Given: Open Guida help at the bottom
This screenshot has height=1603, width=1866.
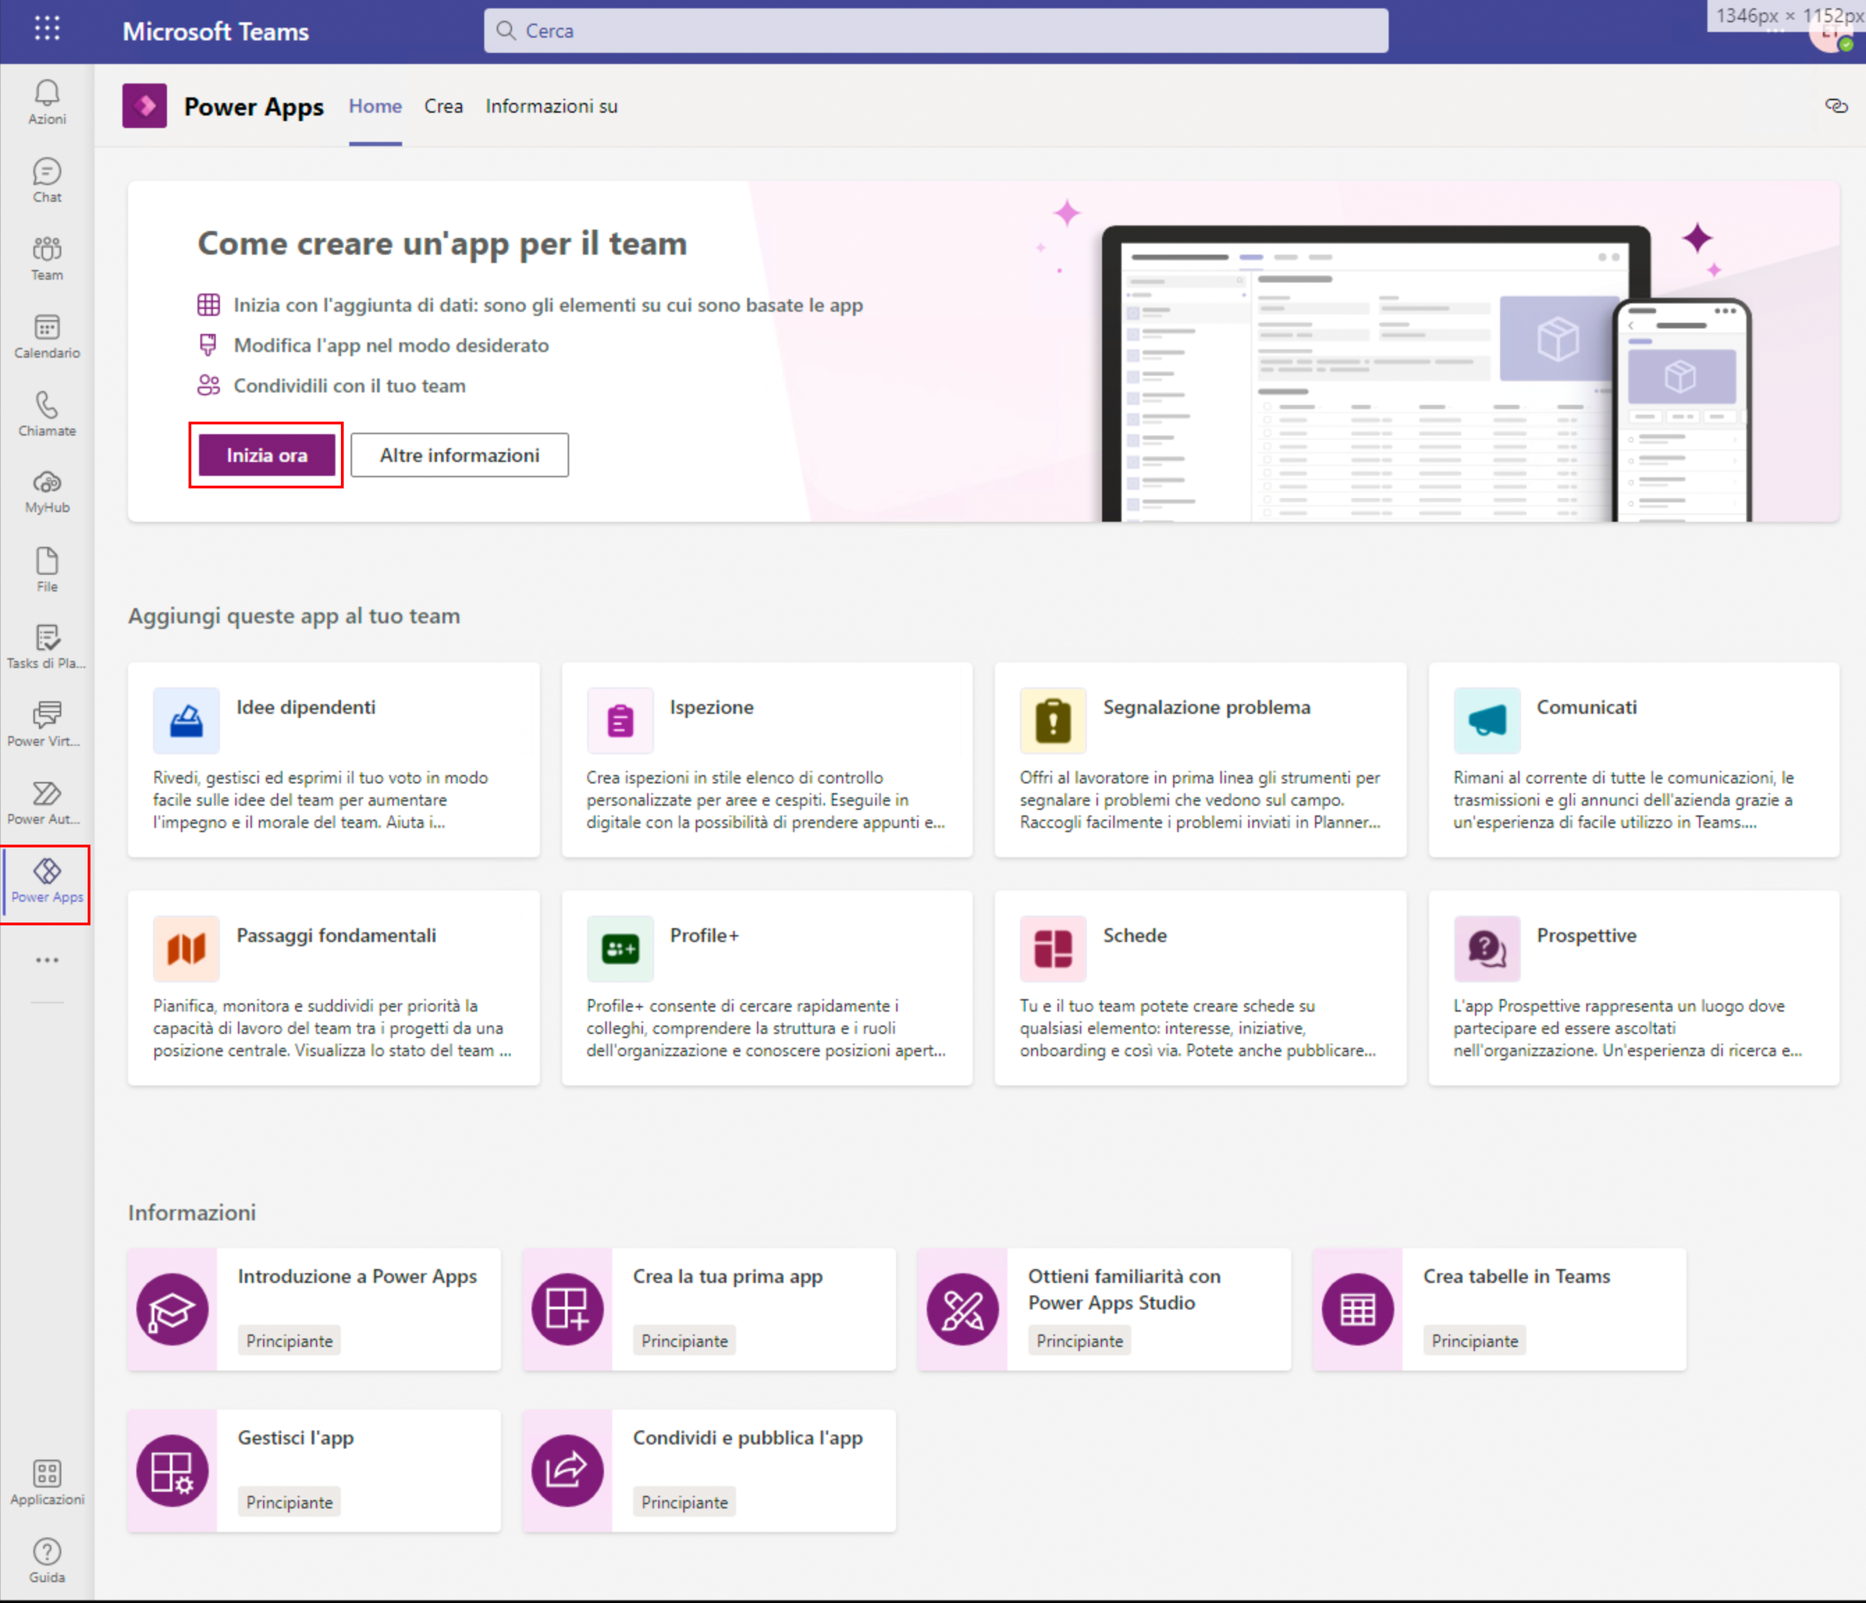Looking at the screenshot, I should pos(47,1561).
